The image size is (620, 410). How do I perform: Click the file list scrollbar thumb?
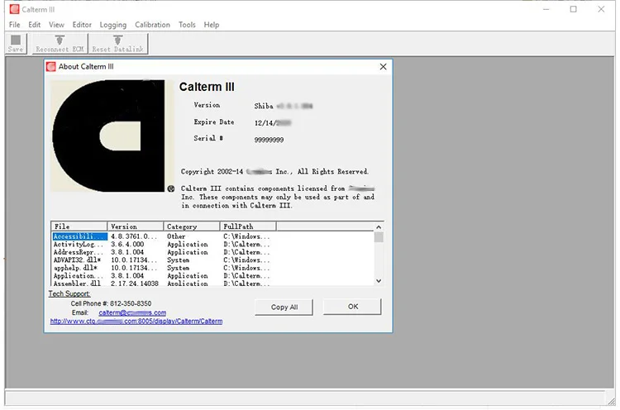[379, 237]
